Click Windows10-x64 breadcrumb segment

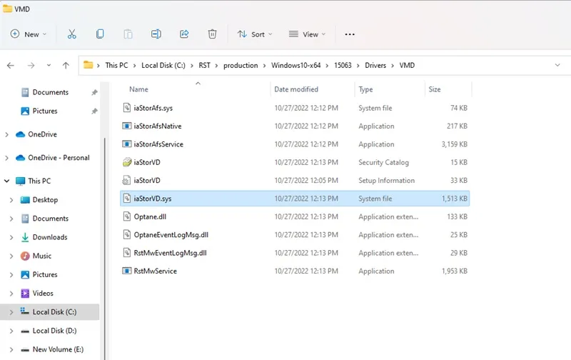[295, 65]
